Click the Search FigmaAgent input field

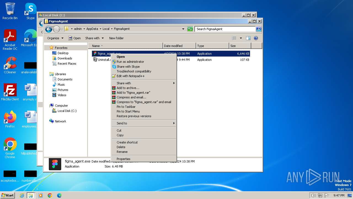[x=225, y=29]
